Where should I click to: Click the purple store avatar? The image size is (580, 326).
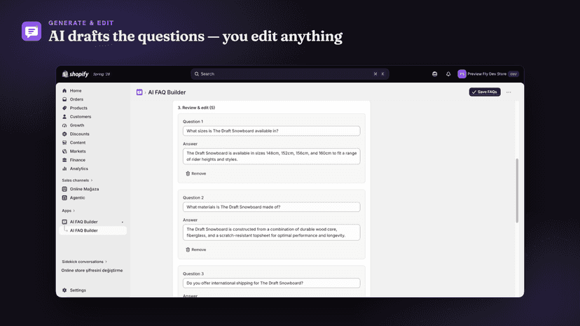pos(462,74)
